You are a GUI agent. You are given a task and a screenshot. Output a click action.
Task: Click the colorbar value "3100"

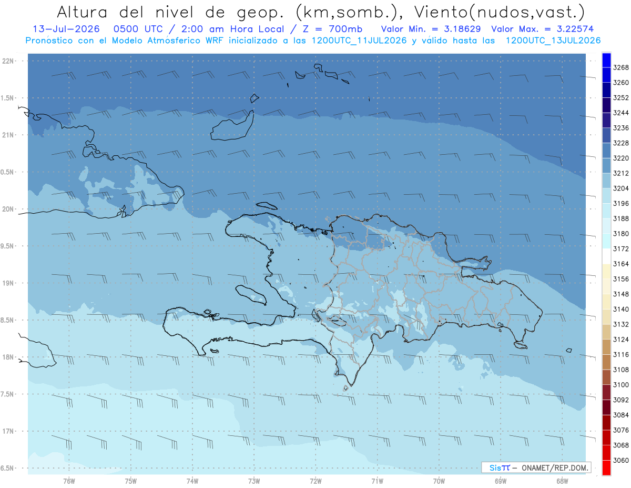(x=621, y=385)
